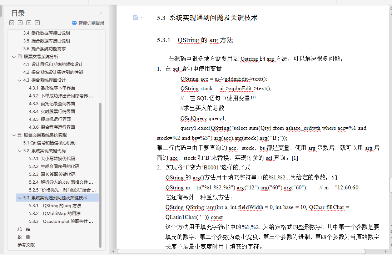This screenshot has width=392, height=255.
Task: Click the plus icon to add heading level
Action: point(29,23)
